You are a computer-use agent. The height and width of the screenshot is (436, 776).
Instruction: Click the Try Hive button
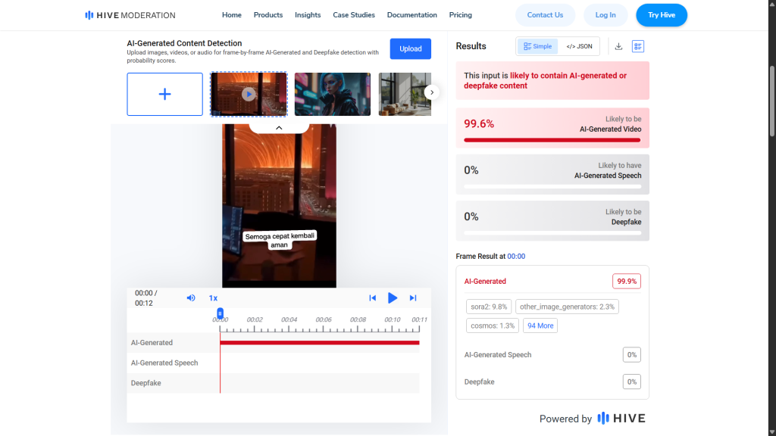[x=661, y=15]
